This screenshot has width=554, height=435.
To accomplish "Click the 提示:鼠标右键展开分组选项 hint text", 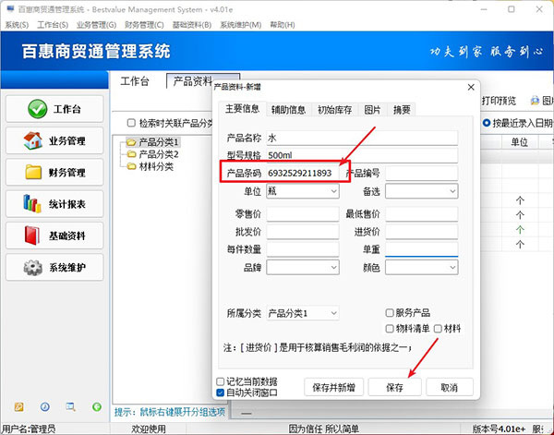I will (170, 412).
